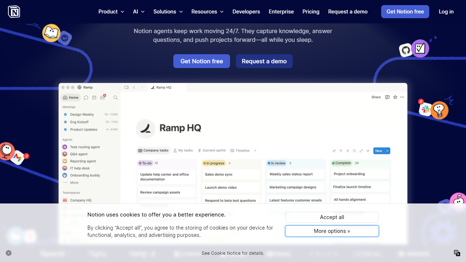466x262 pixels.
Task: Expand the Product dropdown menu
Action: tap(111, 12)
